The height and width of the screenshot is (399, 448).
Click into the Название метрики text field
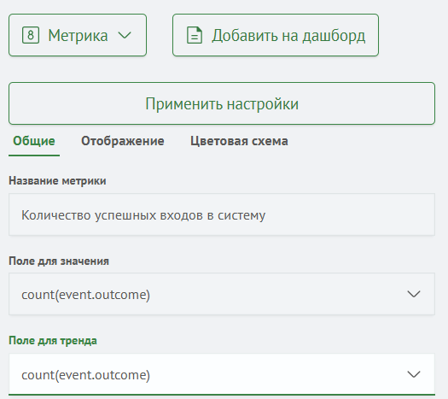[x=222, y=214]
